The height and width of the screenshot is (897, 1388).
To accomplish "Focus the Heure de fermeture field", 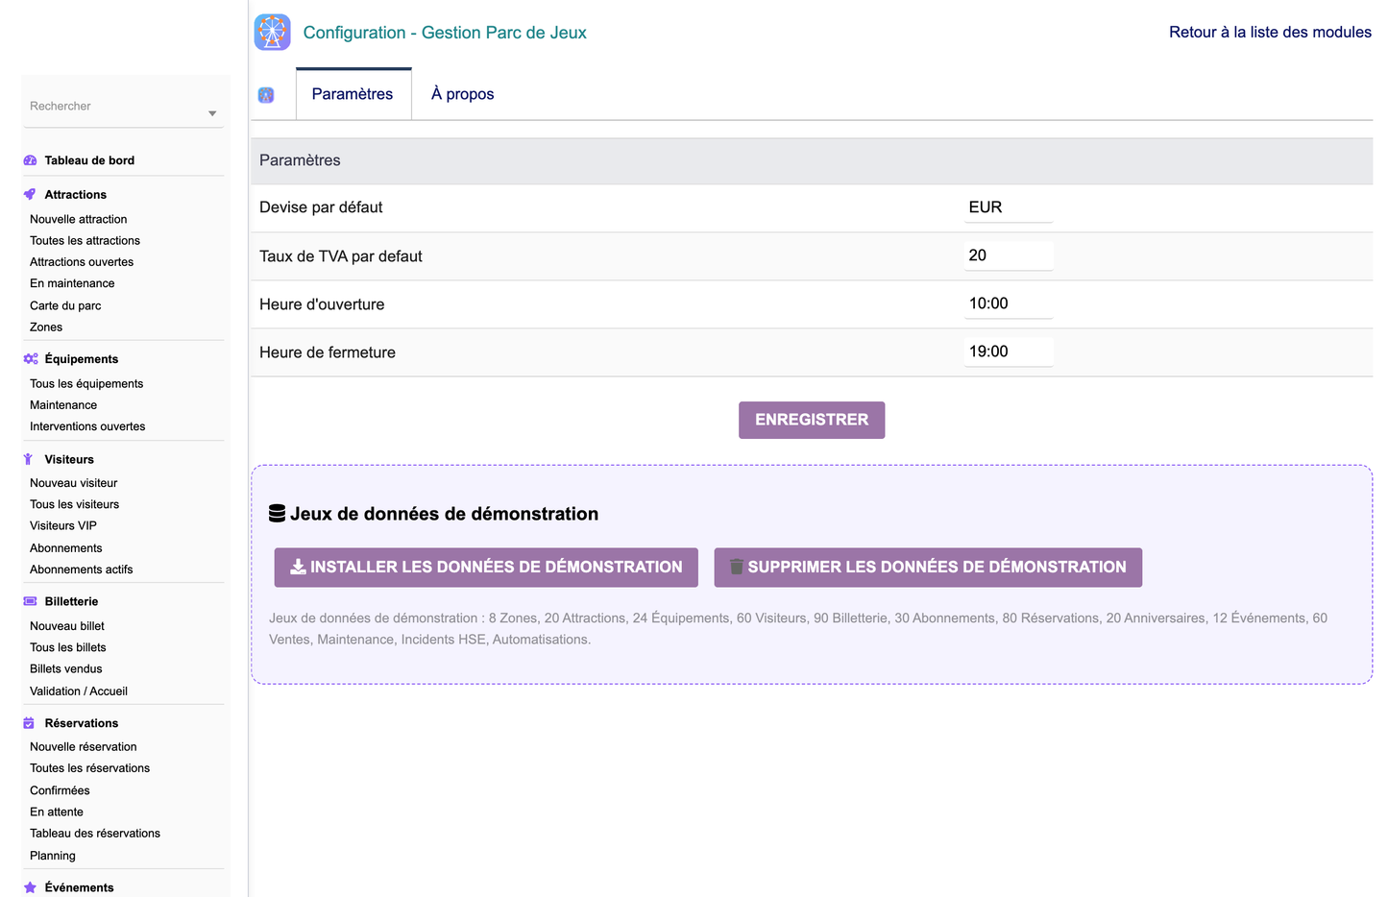I will click(x=1009, y=352).
